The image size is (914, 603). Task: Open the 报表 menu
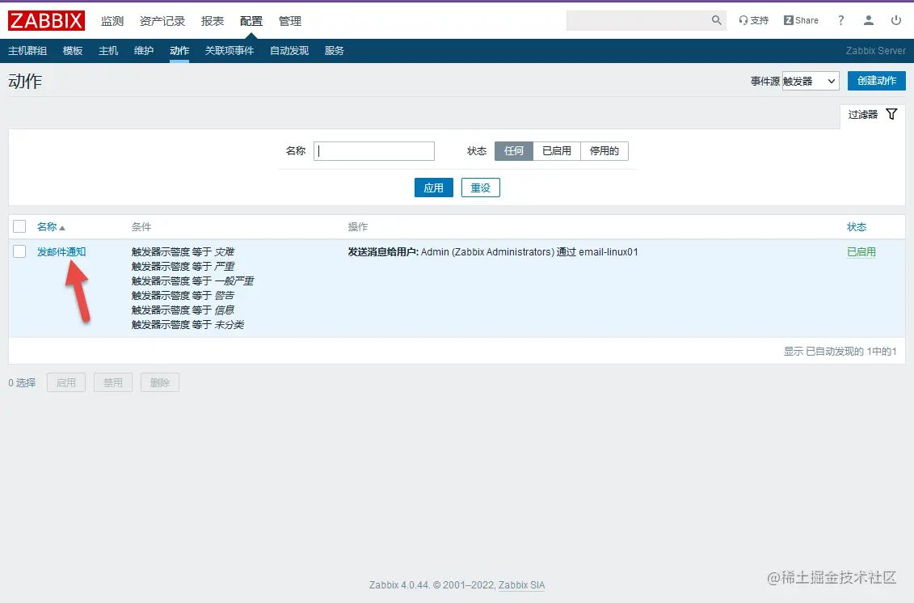(213, 21)
